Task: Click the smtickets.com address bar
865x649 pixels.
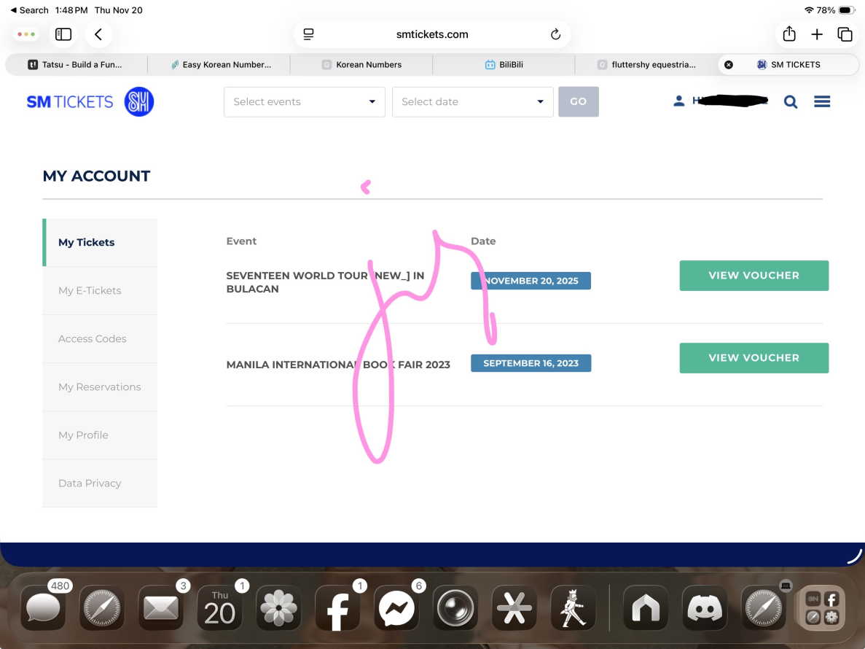Action: tap(431, 34)
